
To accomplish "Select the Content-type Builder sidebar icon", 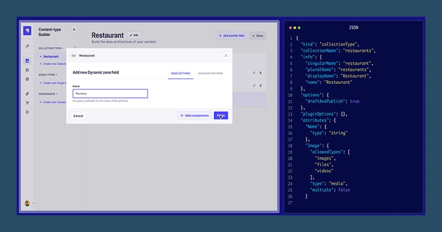I will (x=27, y=61).
